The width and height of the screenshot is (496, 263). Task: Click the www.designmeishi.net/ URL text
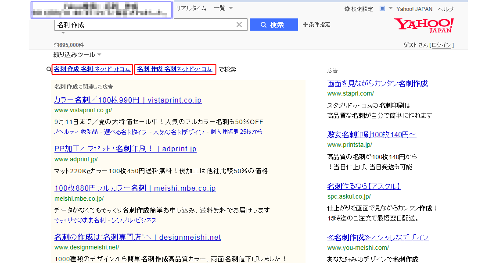coord(86,247)
